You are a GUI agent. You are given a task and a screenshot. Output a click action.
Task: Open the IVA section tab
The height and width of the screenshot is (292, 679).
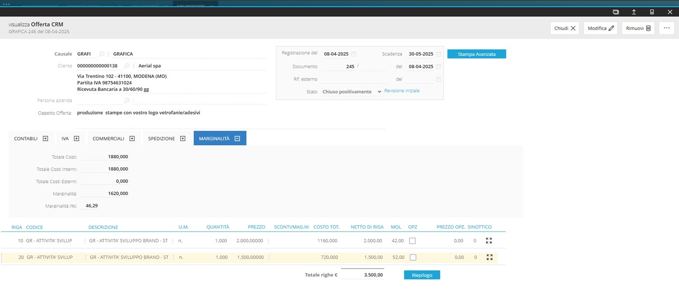(x=70, y=138)
